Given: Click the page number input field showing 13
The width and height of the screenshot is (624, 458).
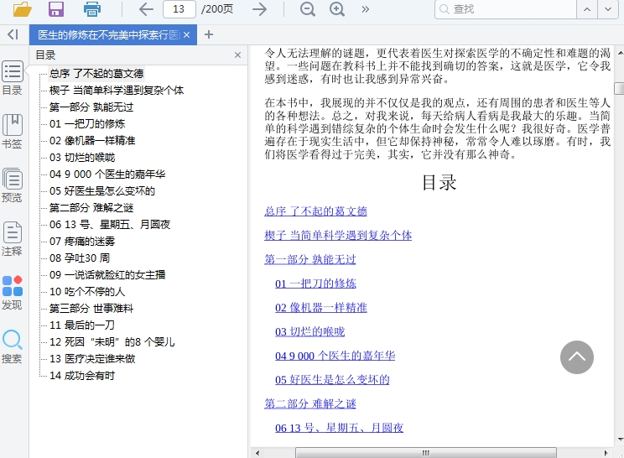Looking at the screenshot, I should 179,8.
